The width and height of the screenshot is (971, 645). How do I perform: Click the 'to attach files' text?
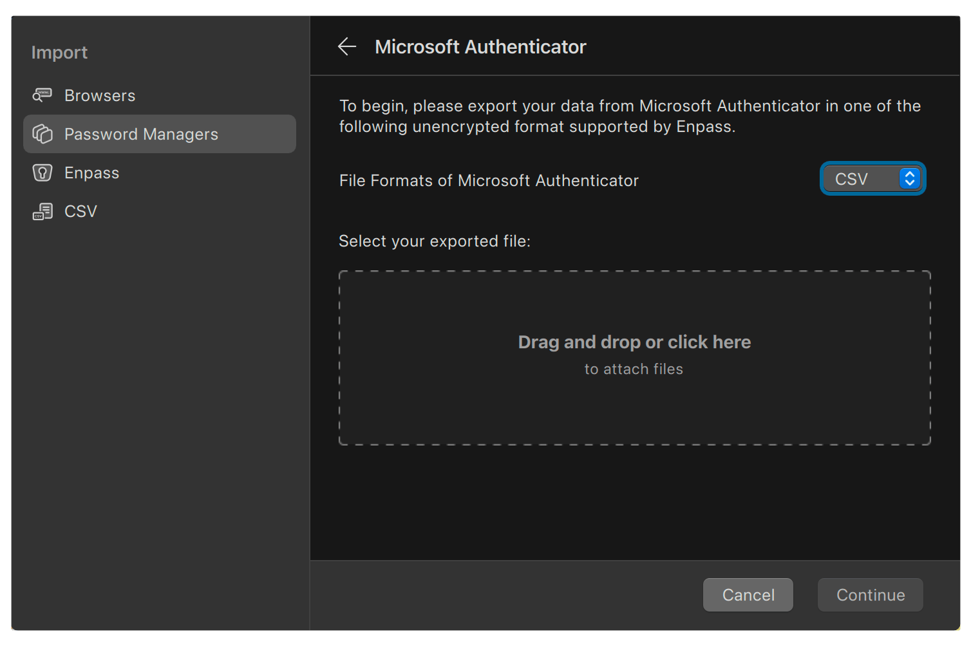[634, 369]
